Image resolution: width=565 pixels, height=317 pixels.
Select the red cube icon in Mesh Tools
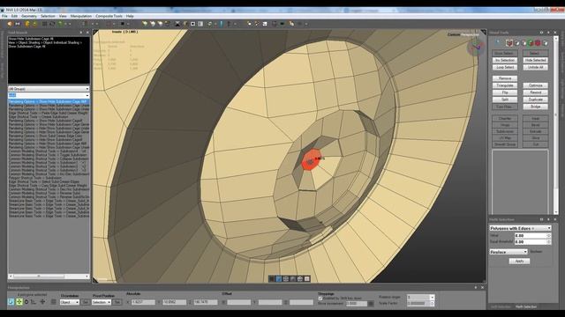coord(538,43)
